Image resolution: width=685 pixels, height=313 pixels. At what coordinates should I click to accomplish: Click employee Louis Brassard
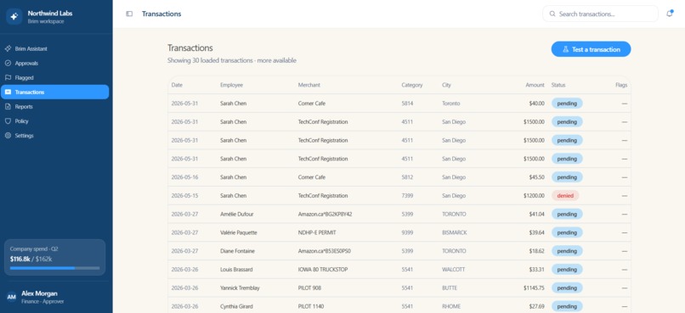click(x=236, y=270)
